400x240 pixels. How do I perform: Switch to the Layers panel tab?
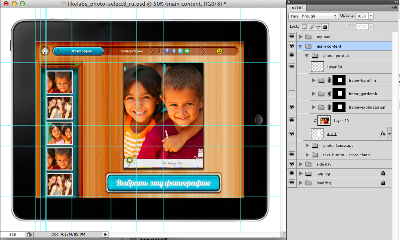tap(296, 8)
